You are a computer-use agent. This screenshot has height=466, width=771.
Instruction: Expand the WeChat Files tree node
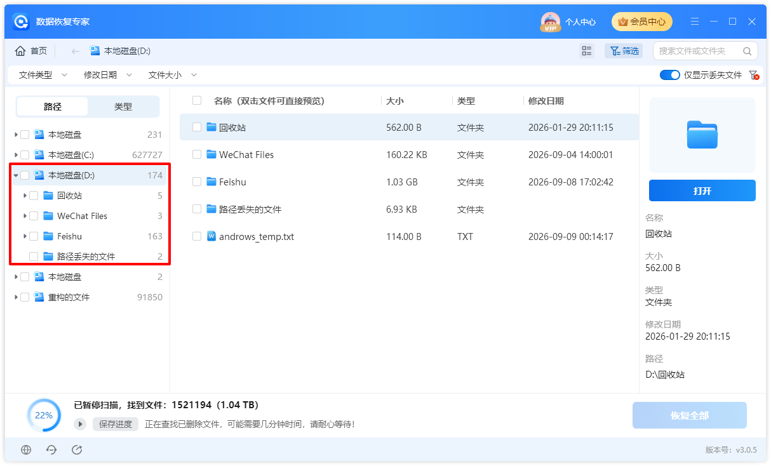coord(25,216)
